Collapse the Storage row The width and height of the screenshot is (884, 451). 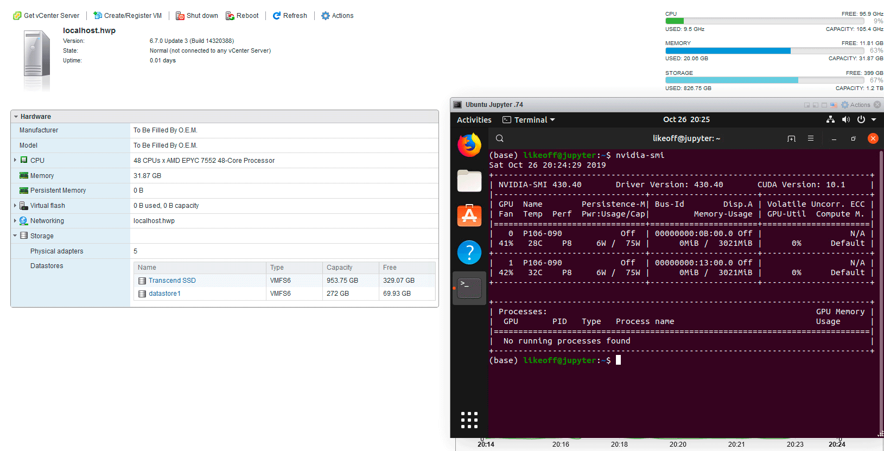click(x=15, y=236)
